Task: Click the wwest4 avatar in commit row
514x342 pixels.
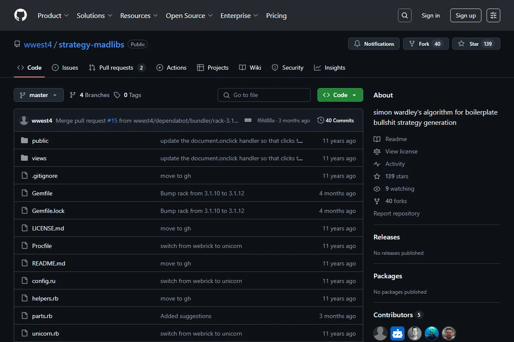Action: coord(24,121)
